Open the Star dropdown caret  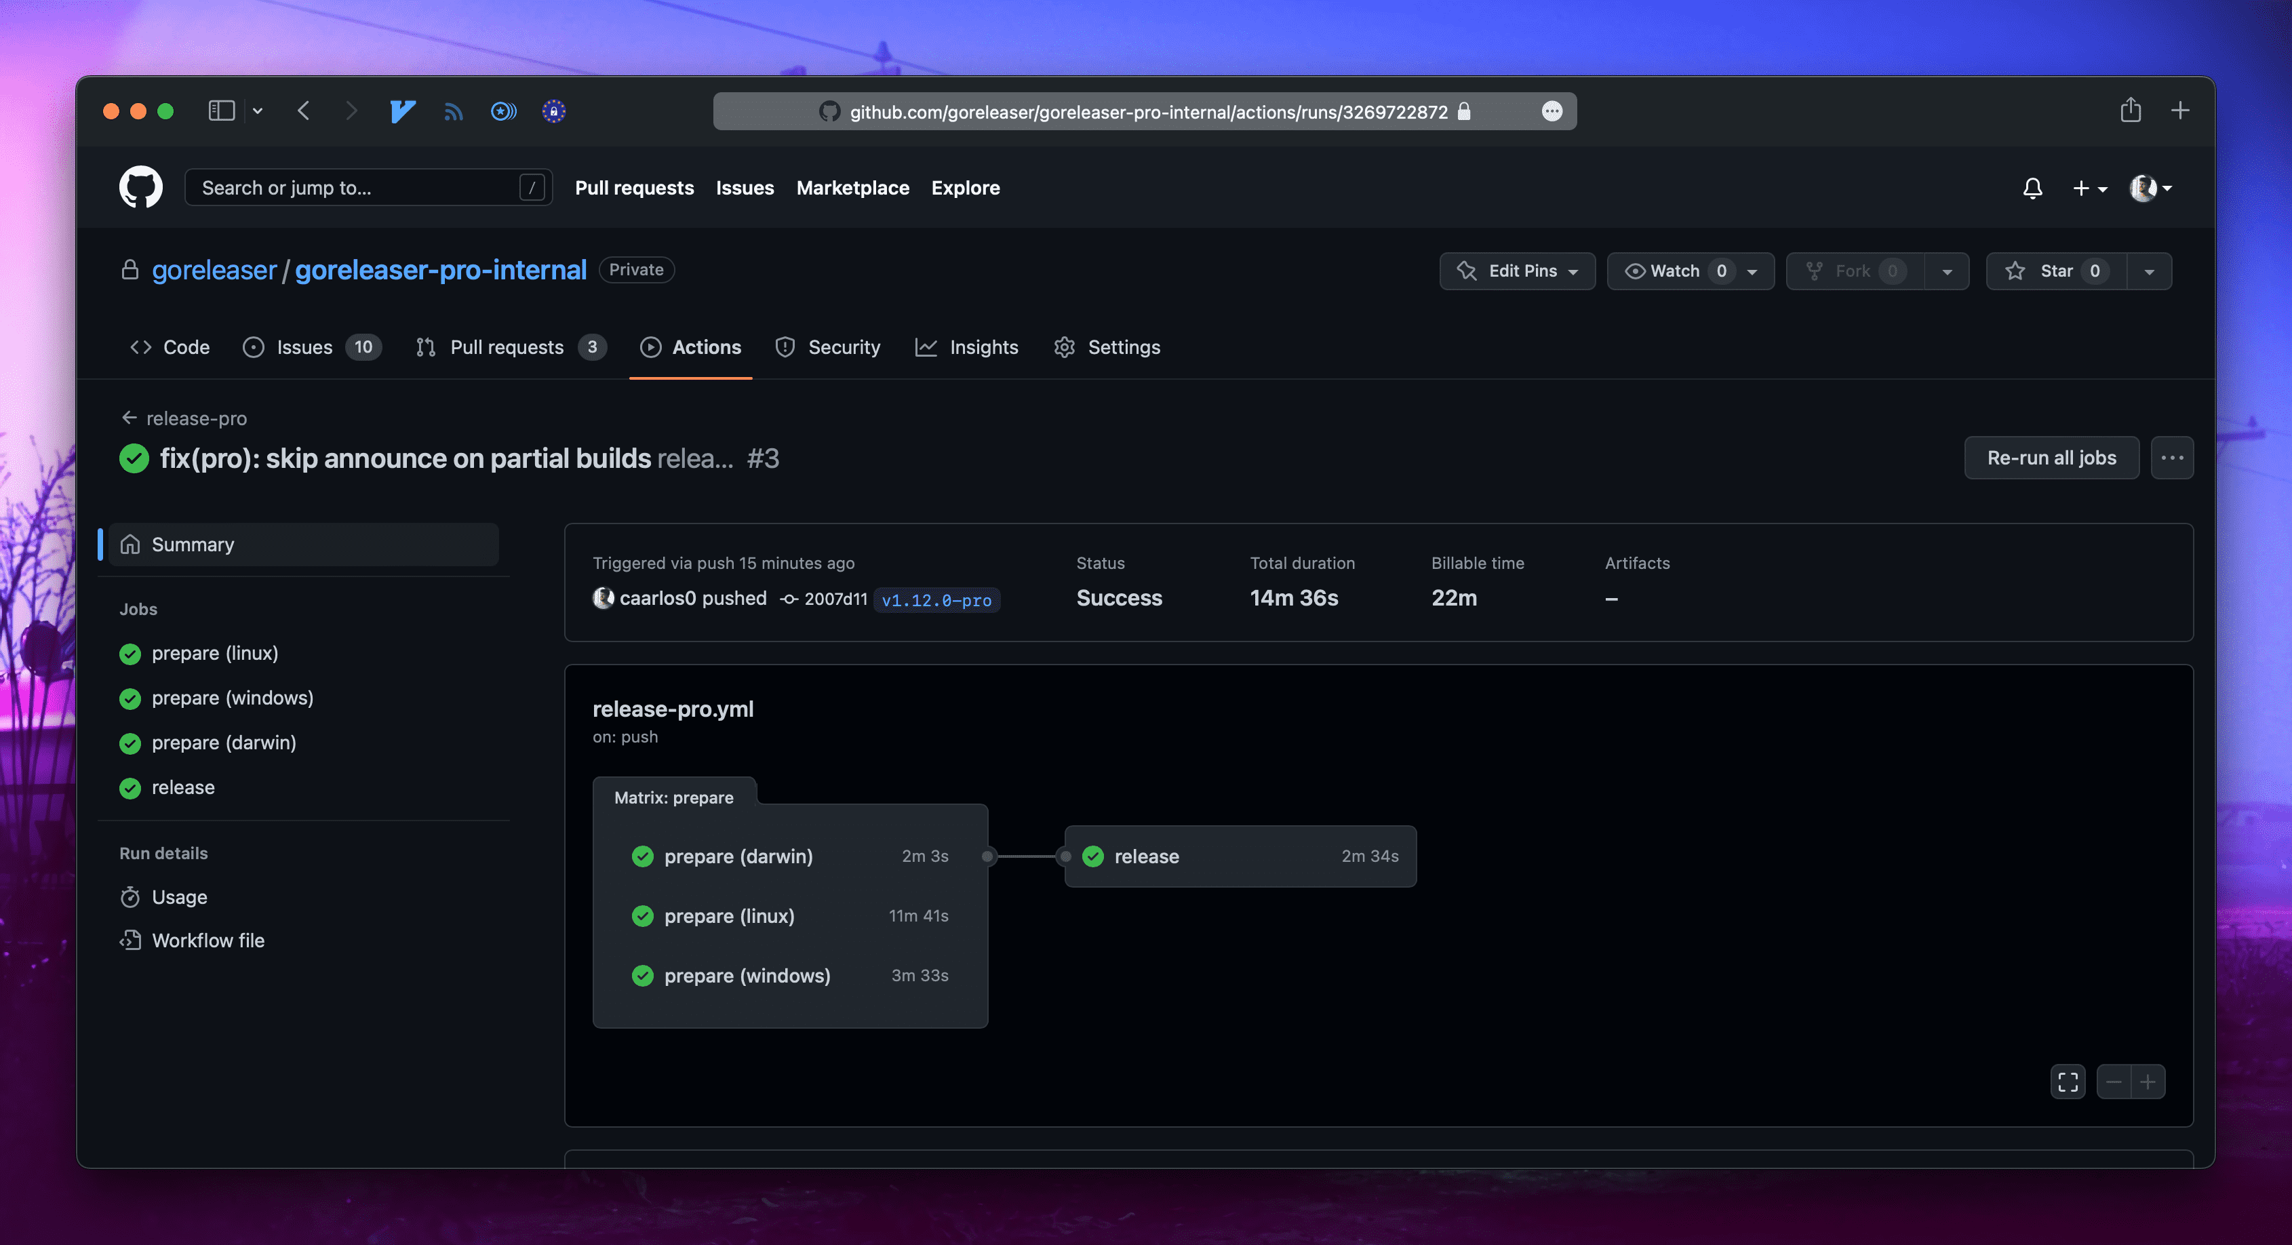tap(2149, 271)
